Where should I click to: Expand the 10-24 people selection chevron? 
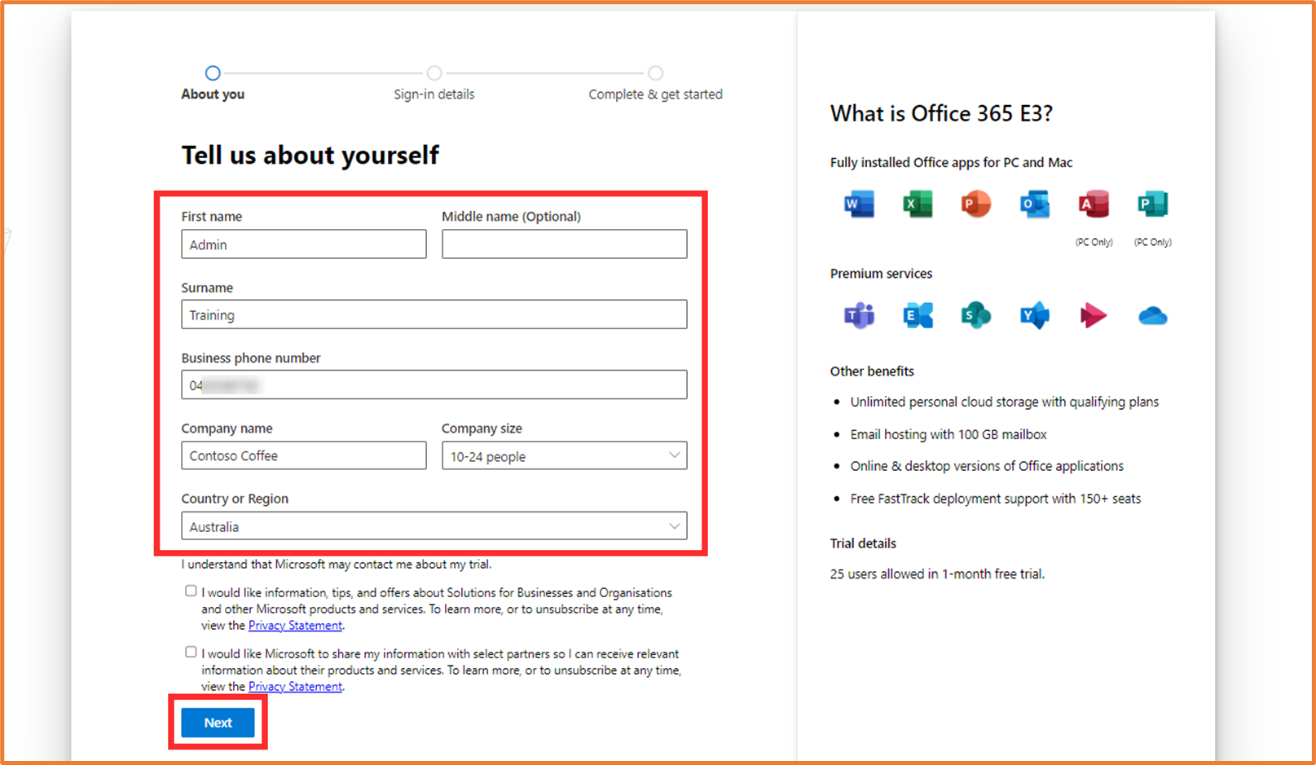pyautogui.click(x=674, y=455)
